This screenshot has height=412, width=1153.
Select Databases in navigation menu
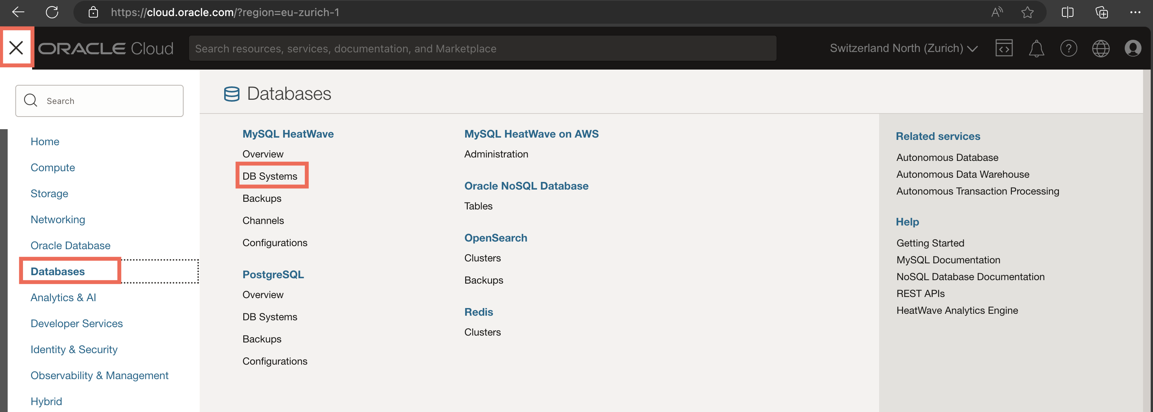(x=57, y=271)
